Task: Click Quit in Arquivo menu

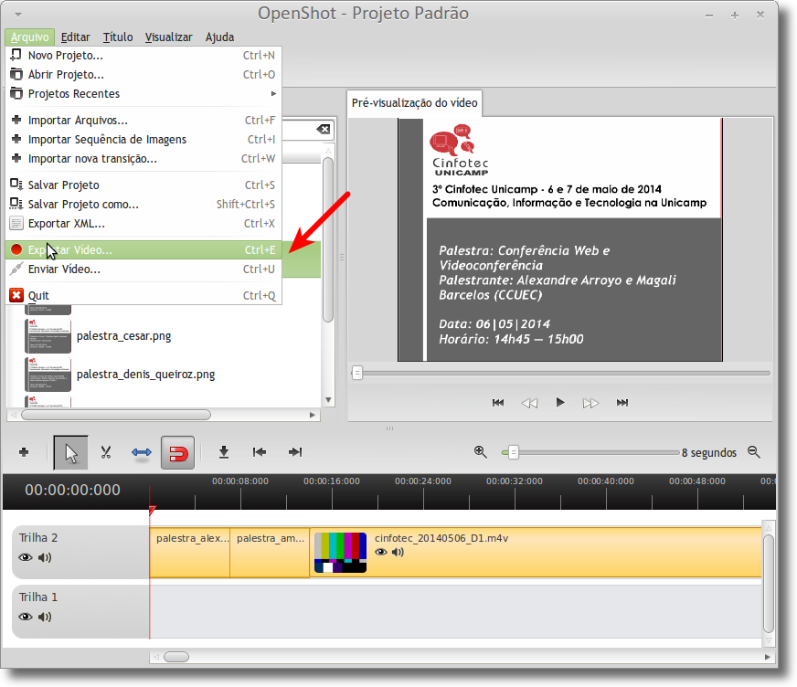Action: pyautogui.click(x=143, y=296)
